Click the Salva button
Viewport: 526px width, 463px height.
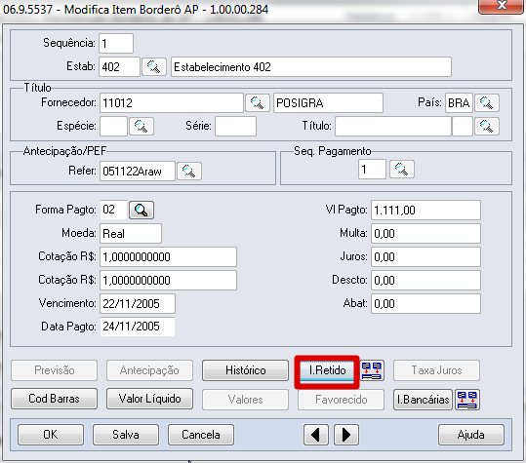tap(126, 435)
